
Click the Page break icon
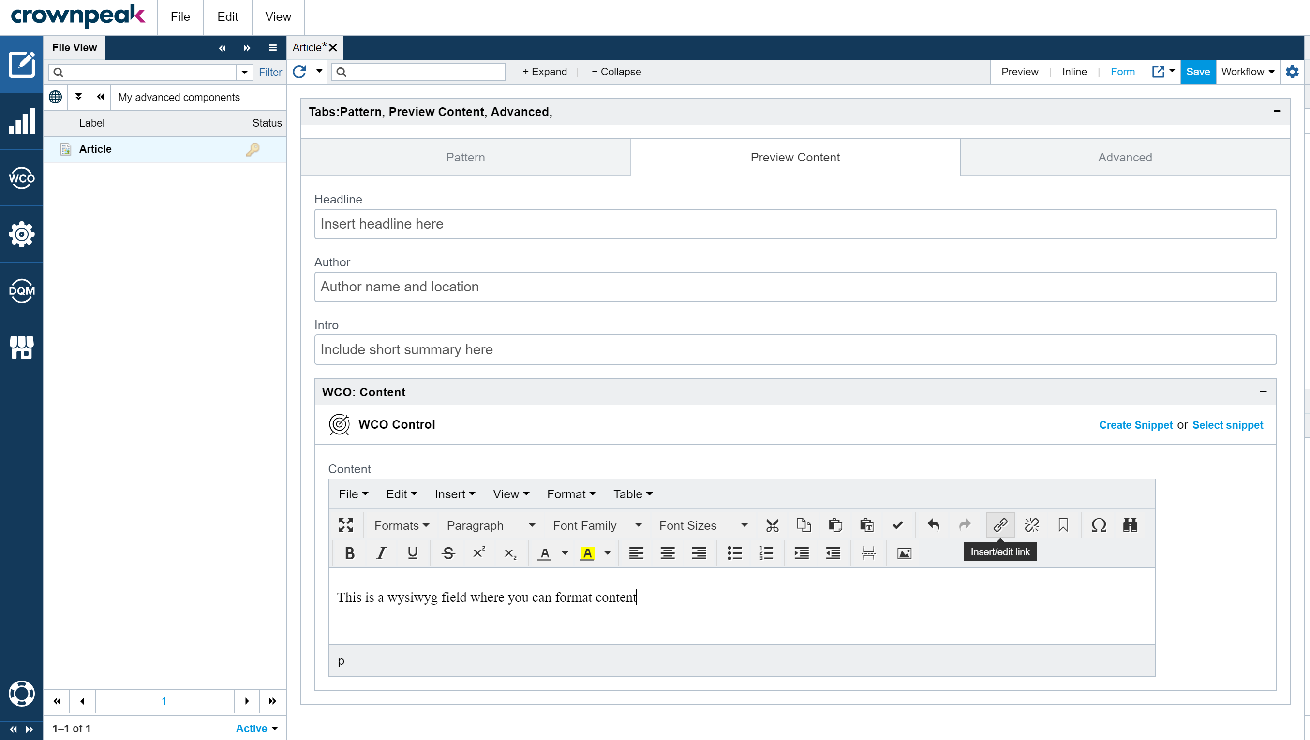869,553
